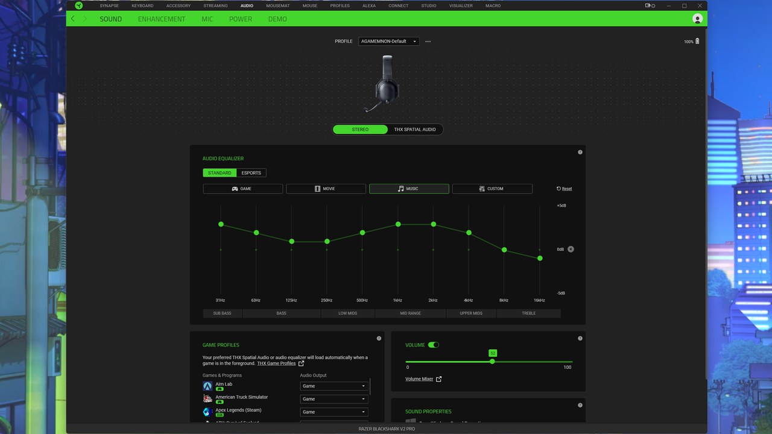Click external link icon beside THX Game Profiles
772x434 pixels.
301,363
